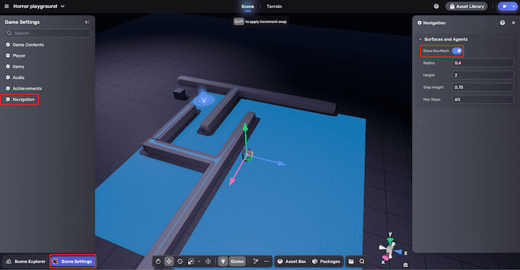Expand the transform tools caret
520x270 pixels.
tap(199, 261)
